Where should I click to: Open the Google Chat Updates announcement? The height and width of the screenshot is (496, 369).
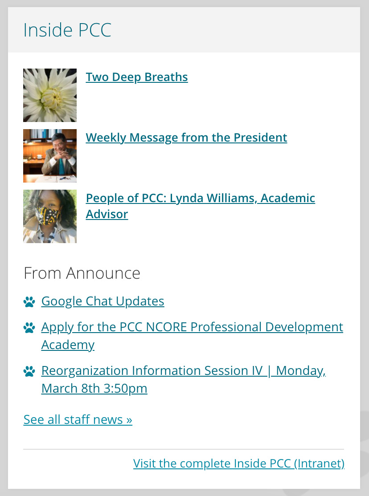click(x=102, y=301)
